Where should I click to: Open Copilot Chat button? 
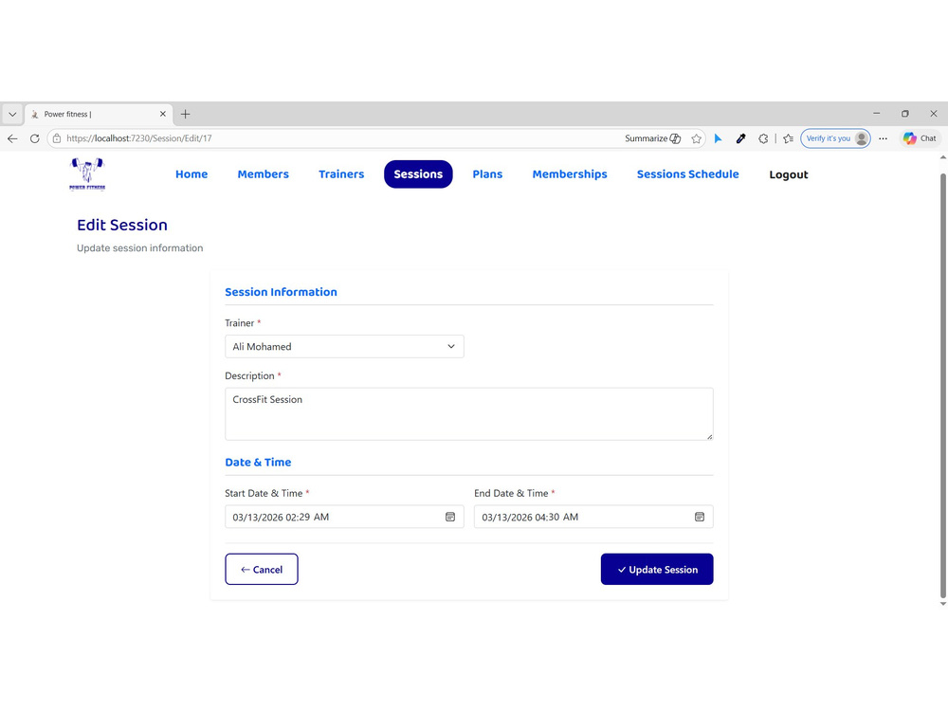coord(920,138)
